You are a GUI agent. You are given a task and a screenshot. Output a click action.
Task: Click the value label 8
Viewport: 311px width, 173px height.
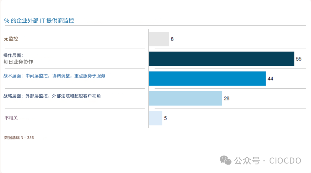pyautogui.click(x=172, y=39)
